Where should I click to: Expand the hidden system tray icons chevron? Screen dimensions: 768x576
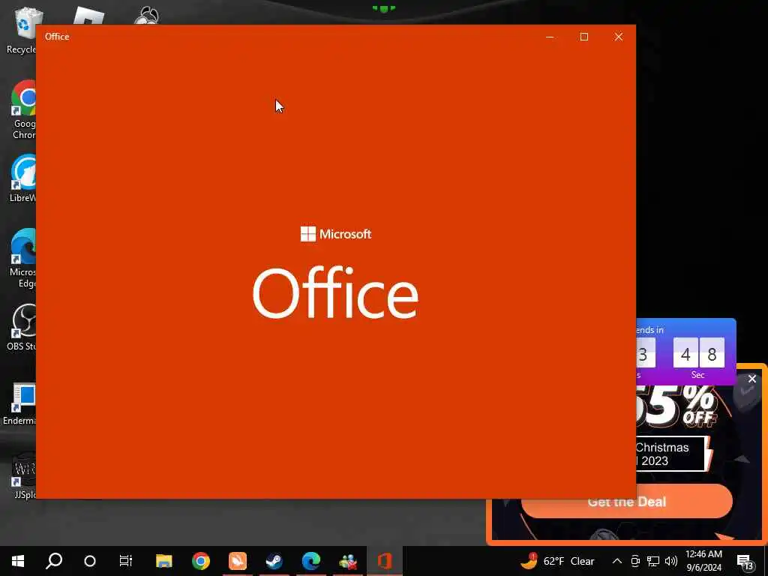pos(617,561)
